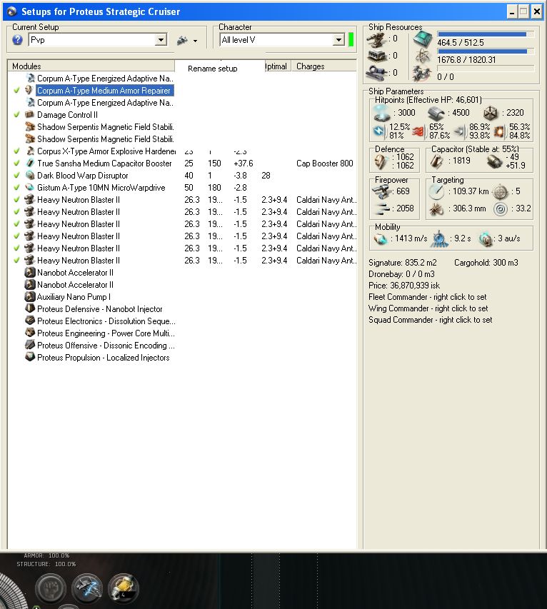Open the Current Setup Pvp dropdown
The image size is (547, 609).
coord(161,39)
